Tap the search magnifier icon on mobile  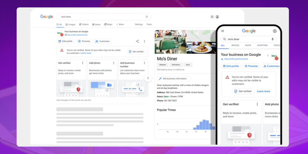click(225, 39)
